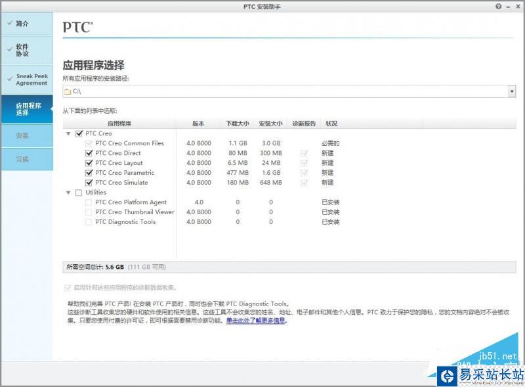Sort by 安装大小 column header
The image size is (525, 387).
coord(270,124)
